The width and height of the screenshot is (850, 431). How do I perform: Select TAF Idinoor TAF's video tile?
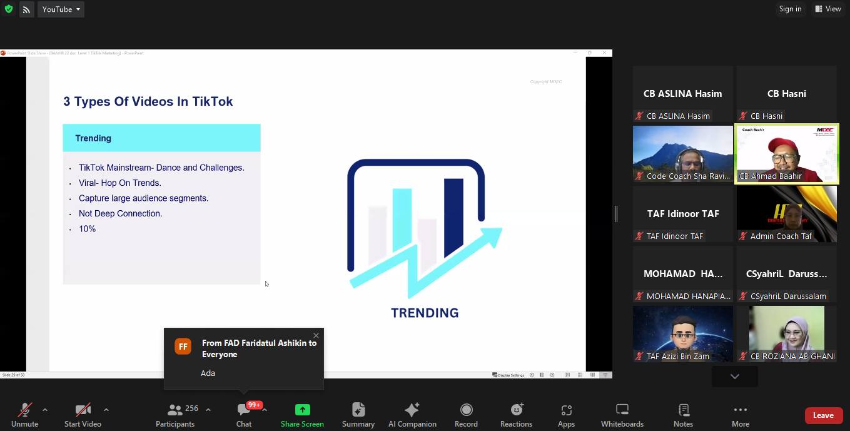683,214
